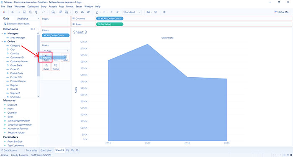293x157 pixels.
Task: Open the Highlight dropdown arrow
Action: [100, 12]
